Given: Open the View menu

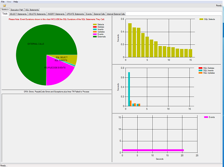Looking at the screenshot, I should click(9, 2).
